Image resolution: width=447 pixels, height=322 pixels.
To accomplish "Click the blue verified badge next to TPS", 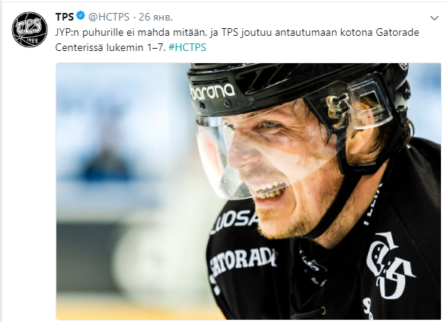I will click(81, 16).
